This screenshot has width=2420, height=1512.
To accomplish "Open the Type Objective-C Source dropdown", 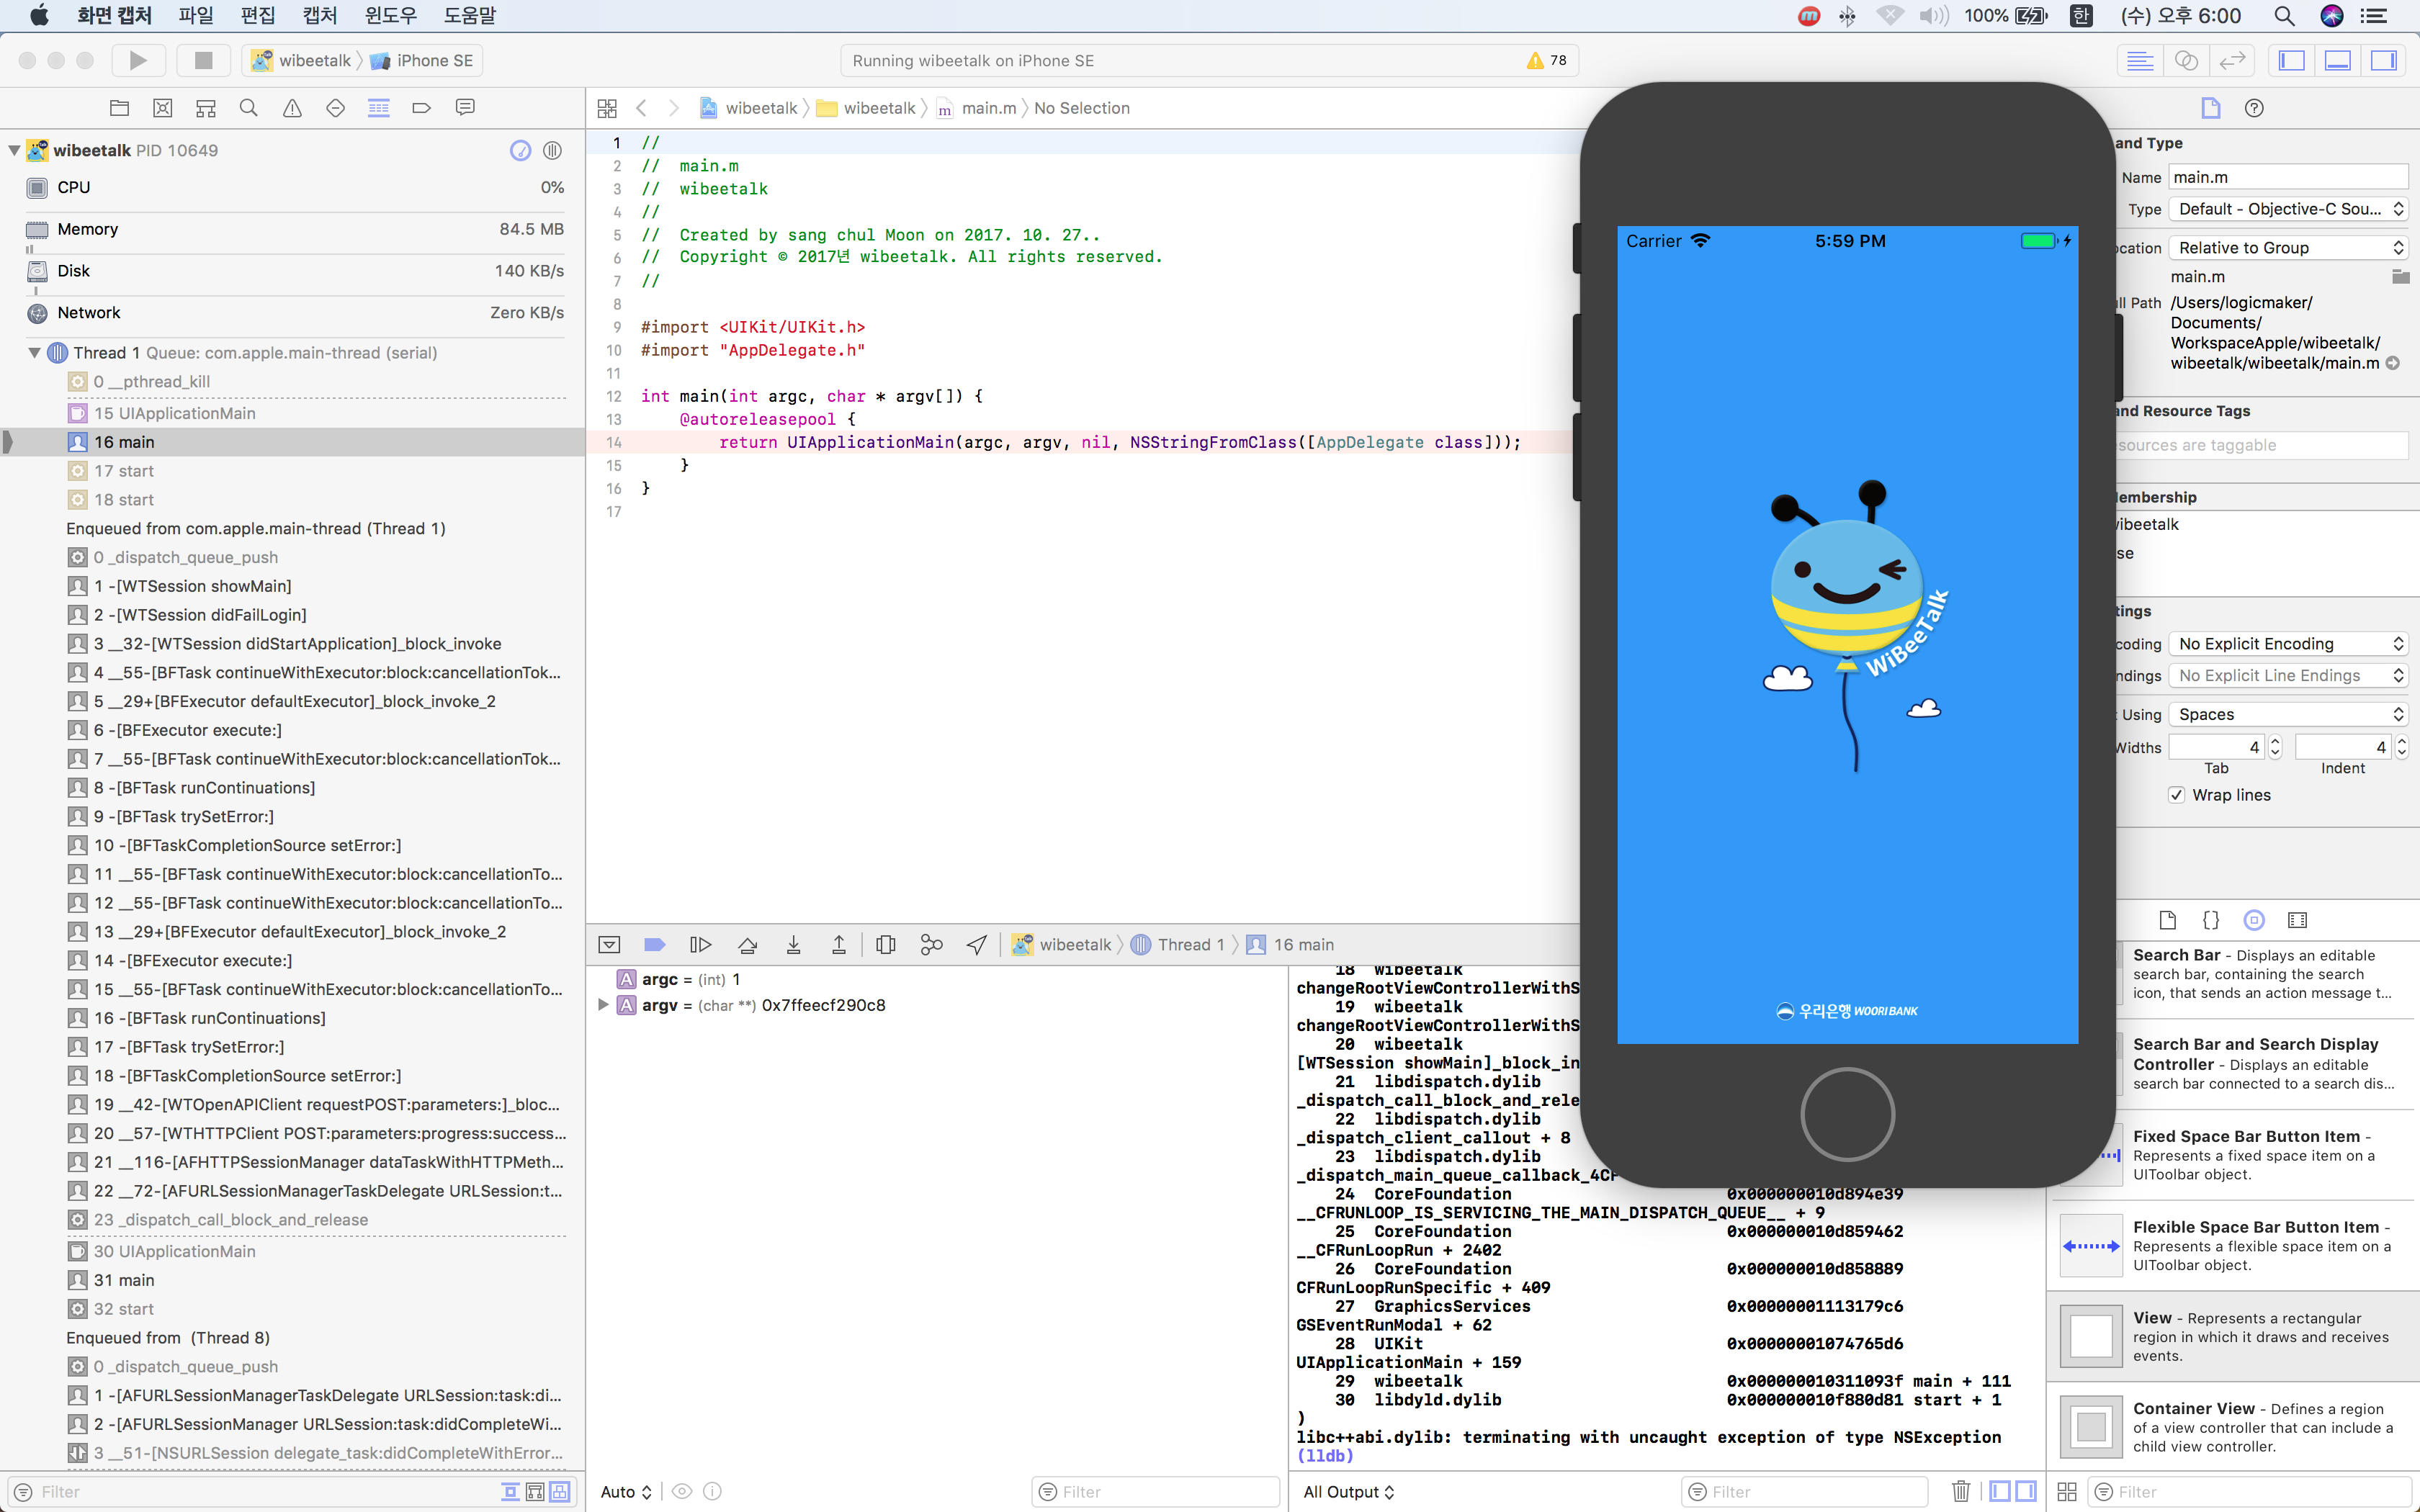I will 2288,209.
